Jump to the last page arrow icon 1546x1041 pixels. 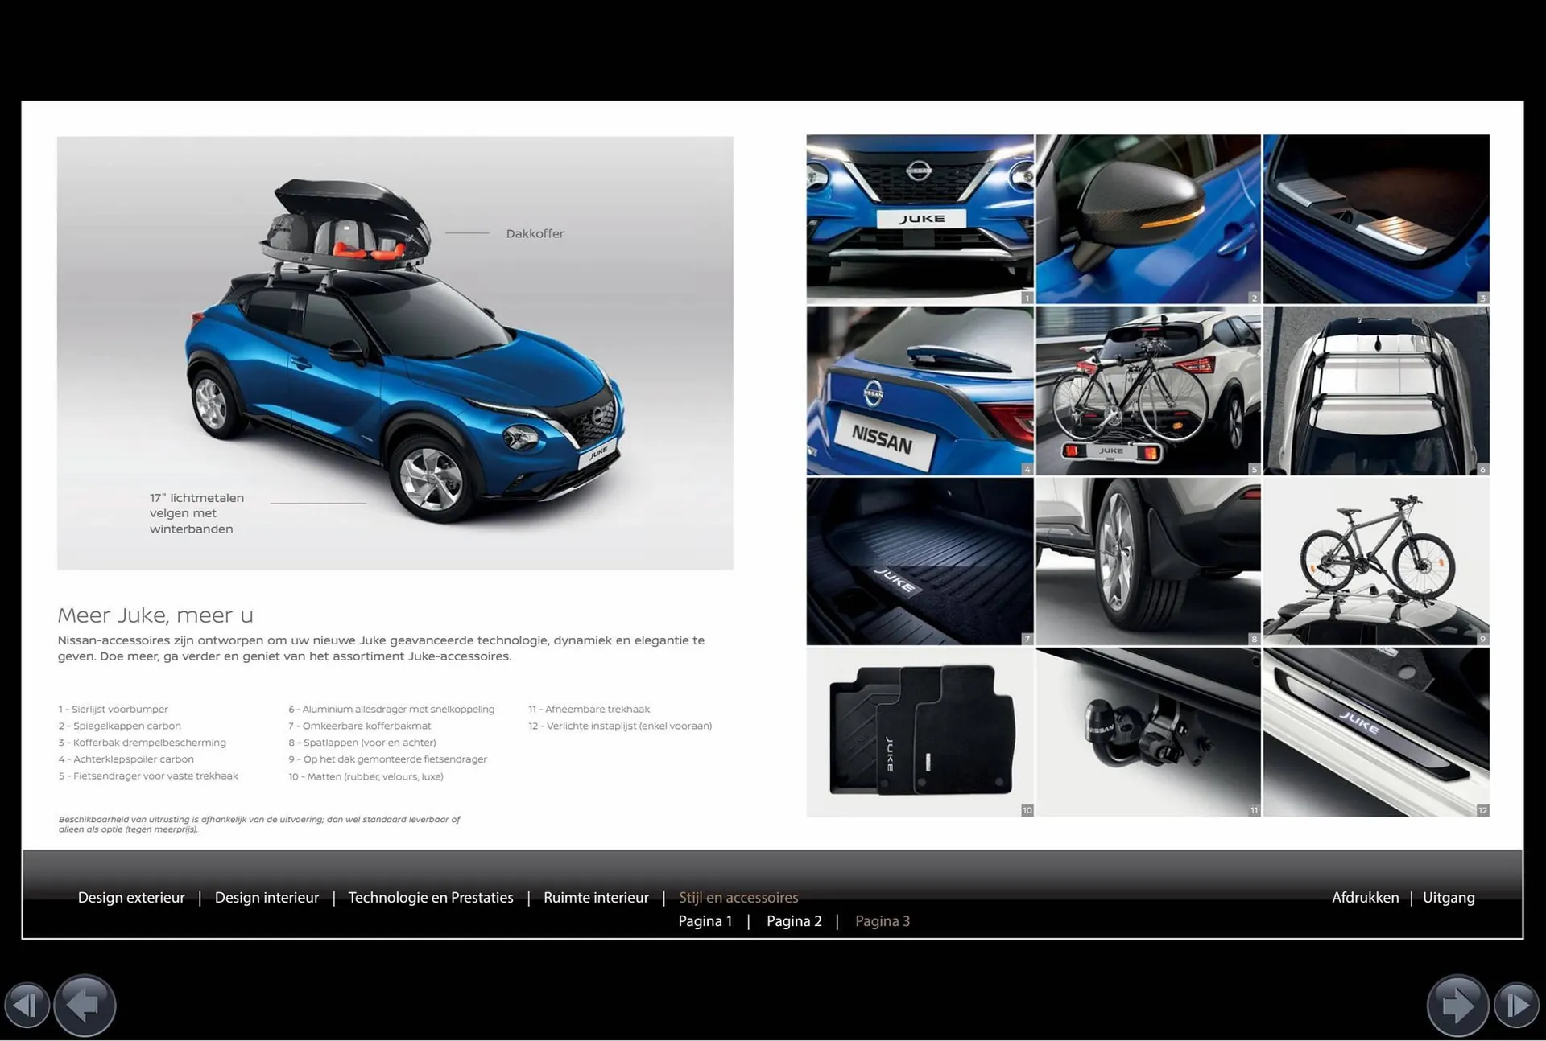[1516, 1005]
